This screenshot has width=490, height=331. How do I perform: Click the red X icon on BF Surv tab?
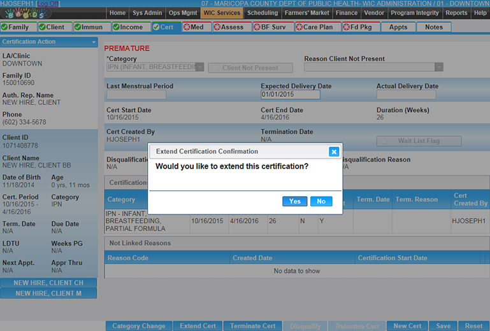pos(257,27)
